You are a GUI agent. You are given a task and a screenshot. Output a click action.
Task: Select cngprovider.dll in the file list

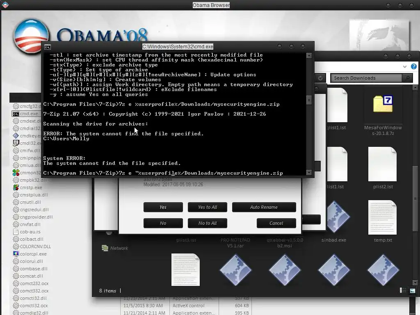tap(33, 217)
